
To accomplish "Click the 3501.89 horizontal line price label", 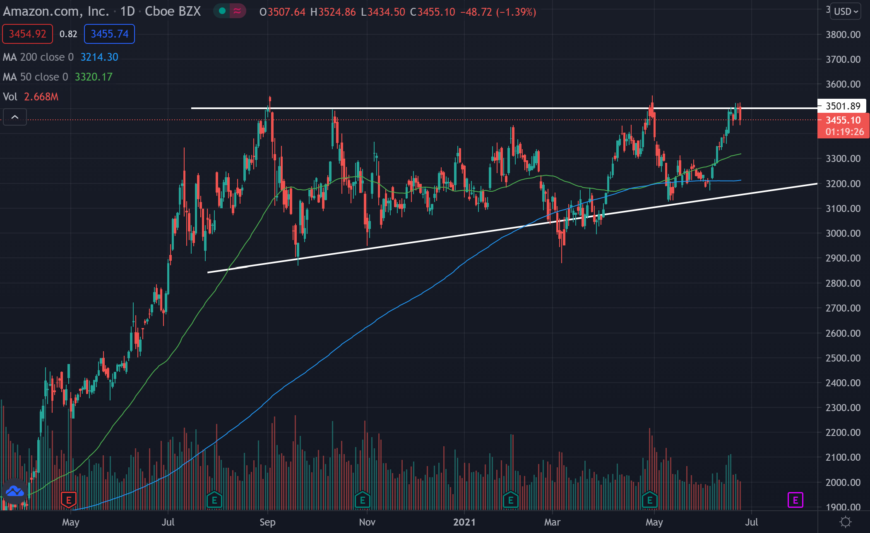I will tap(843, 106).
